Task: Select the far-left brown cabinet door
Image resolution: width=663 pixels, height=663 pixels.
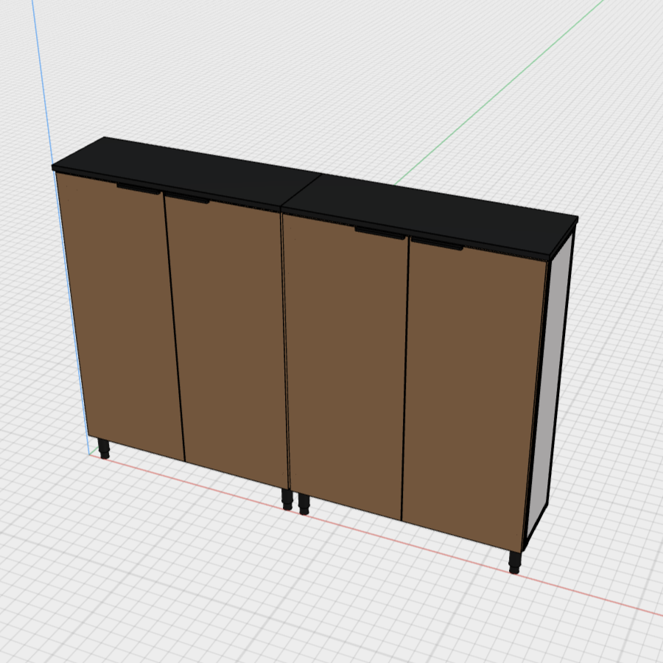Action: pyautogui.click(x=122, y=317)
